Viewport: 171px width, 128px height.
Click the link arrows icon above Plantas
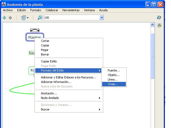[x=35, y=30]
